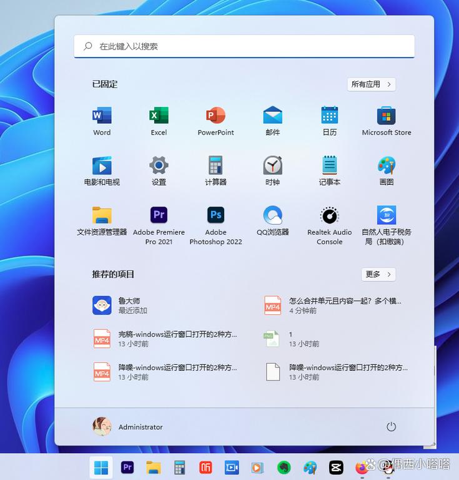Open Paint from the taskbar
The width and height of the screenshot is (459, 480).
click(x=310, y=467)
